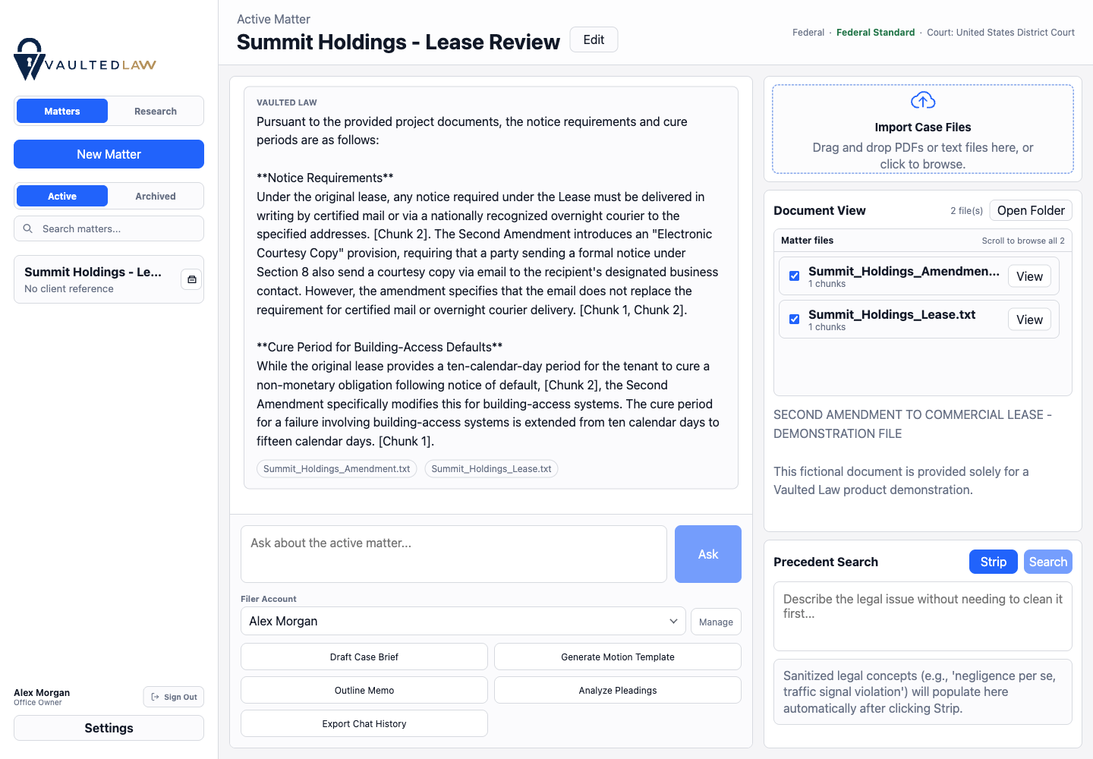This screenshot has height=759, width=1093.
Task: Uncheck the Summit_Holdings_Lease.txt file checkbox
Action: tap(794, 319)
